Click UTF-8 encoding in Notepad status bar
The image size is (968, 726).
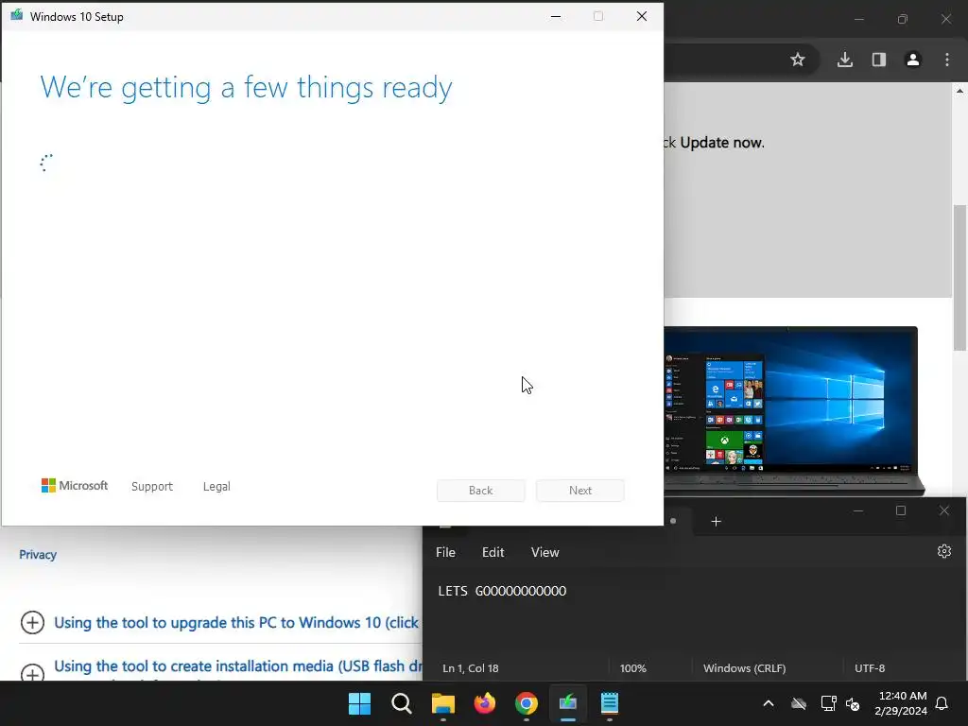coord(870,668)
